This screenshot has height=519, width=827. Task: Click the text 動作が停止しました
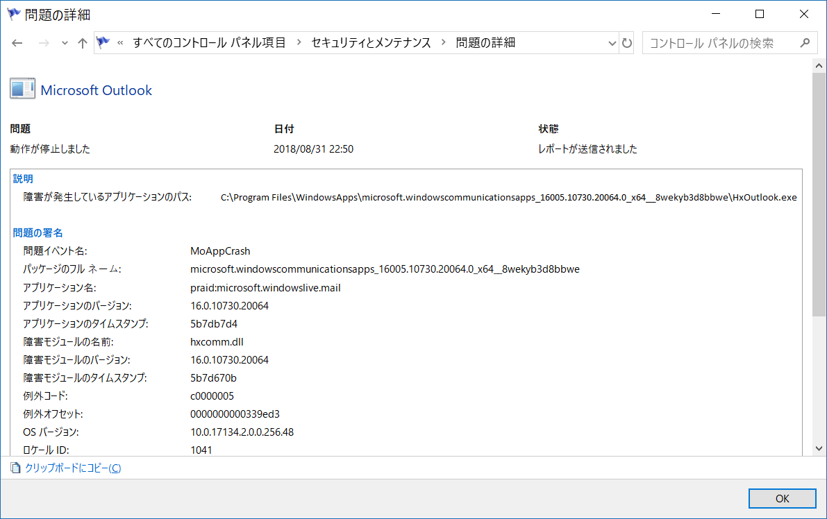coord(50,149)
